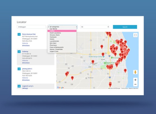The image size is (156, 114).
Task: Choose Car Rental category
Action: [x=62, y=29]
